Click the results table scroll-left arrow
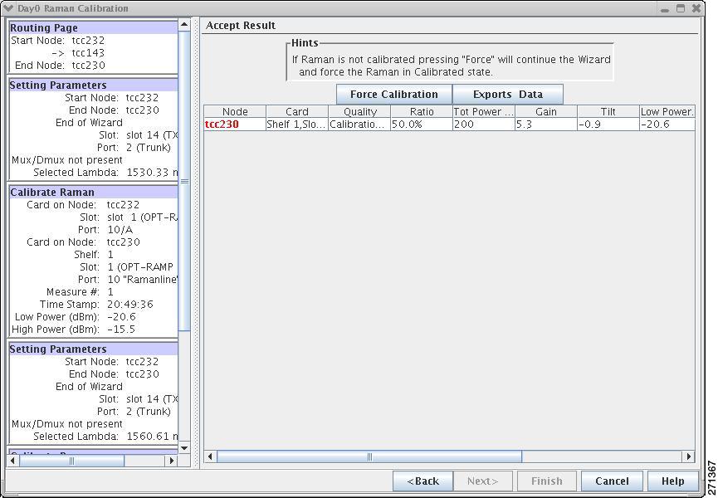The image size is (718, 498). coord(210,456)
